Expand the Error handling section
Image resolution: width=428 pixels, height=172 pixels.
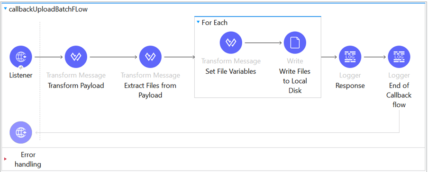[6, 159]
